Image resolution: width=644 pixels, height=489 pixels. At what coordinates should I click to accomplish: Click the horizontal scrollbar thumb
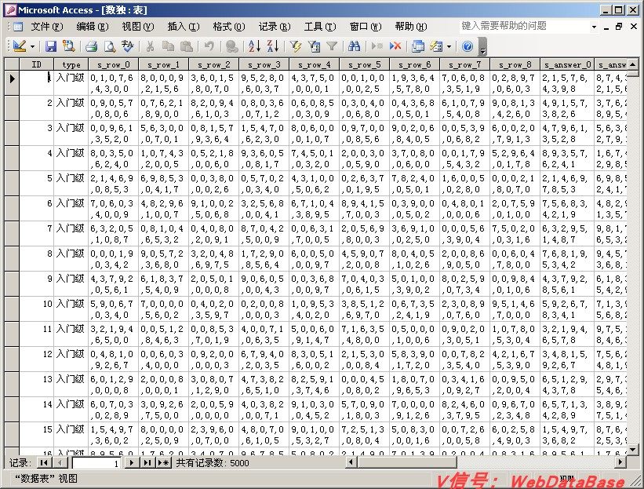406,462
